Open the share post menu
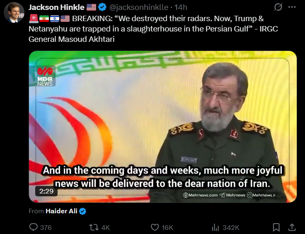The image size is (305, 234). 292,227
